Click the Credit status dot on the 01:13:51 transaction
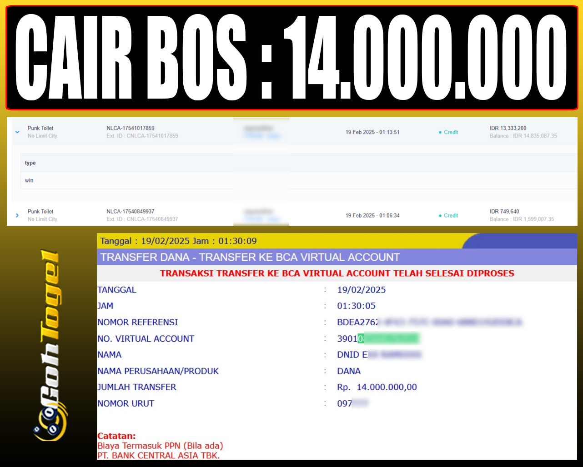The width and height of the screenshot is (583, 467). point(440,132)
